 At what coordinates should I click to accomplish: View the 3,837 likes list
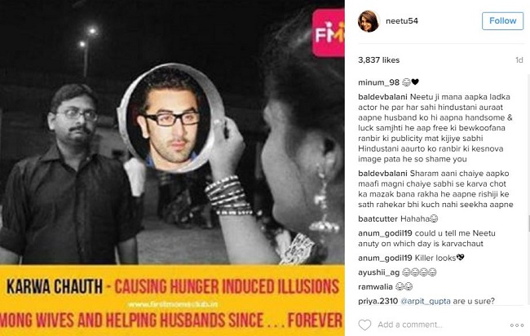coord(378,60)
